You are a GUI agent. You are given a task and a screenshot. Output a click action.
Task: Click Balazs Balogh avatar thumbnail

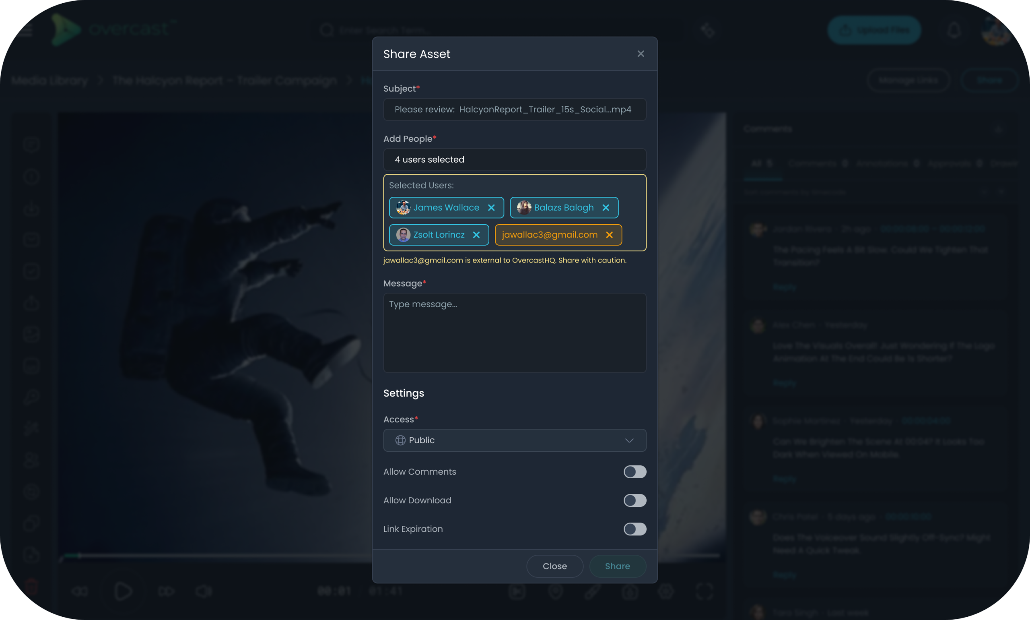click(524, 208)
